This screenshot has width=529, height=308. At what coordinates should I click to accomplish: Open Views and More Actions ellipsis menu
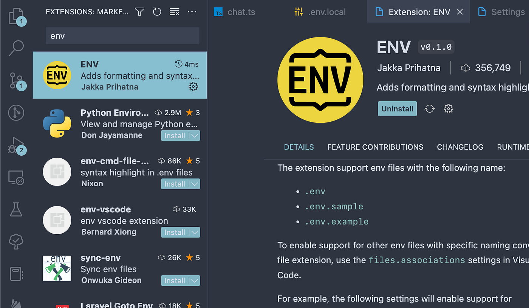[x=192, y=12]
